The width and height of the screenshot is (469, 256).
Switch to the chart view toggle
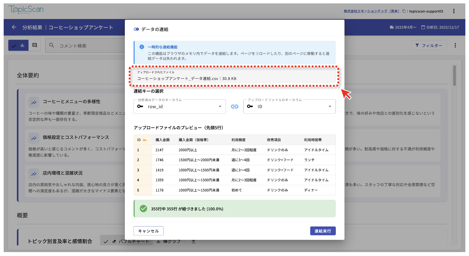click(x=19, y=45)
